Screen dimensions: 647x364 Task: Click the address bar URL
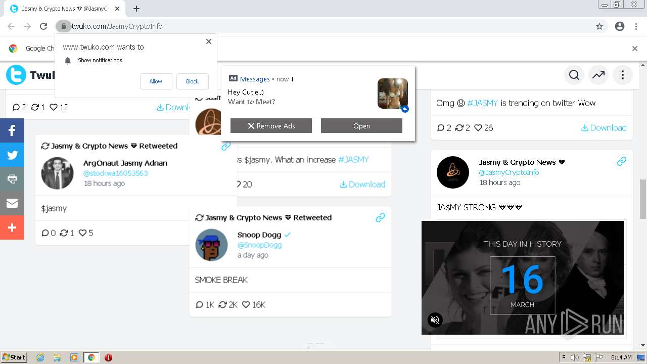pos(117,26)
